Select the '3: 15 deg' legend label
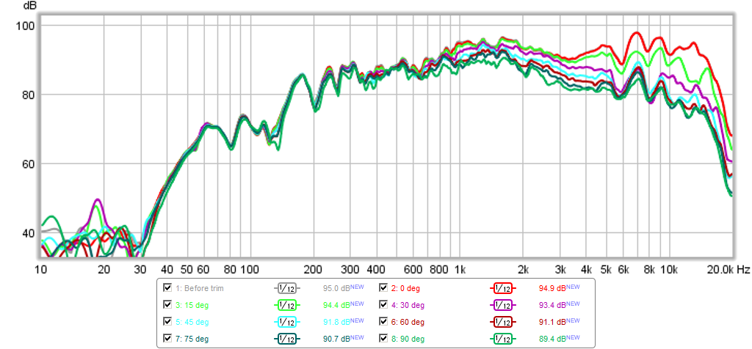 [x=192, y=305]
